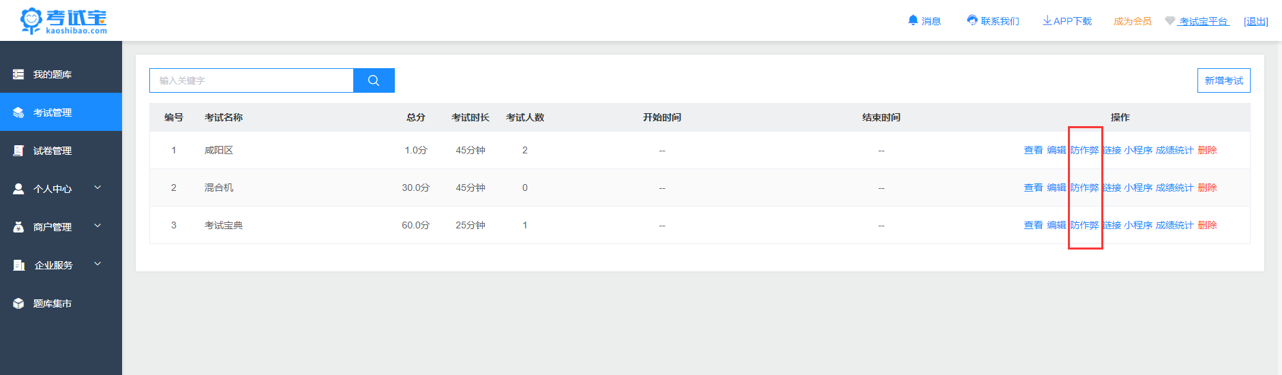Click the 我的题库 sidebar icon

18,74
